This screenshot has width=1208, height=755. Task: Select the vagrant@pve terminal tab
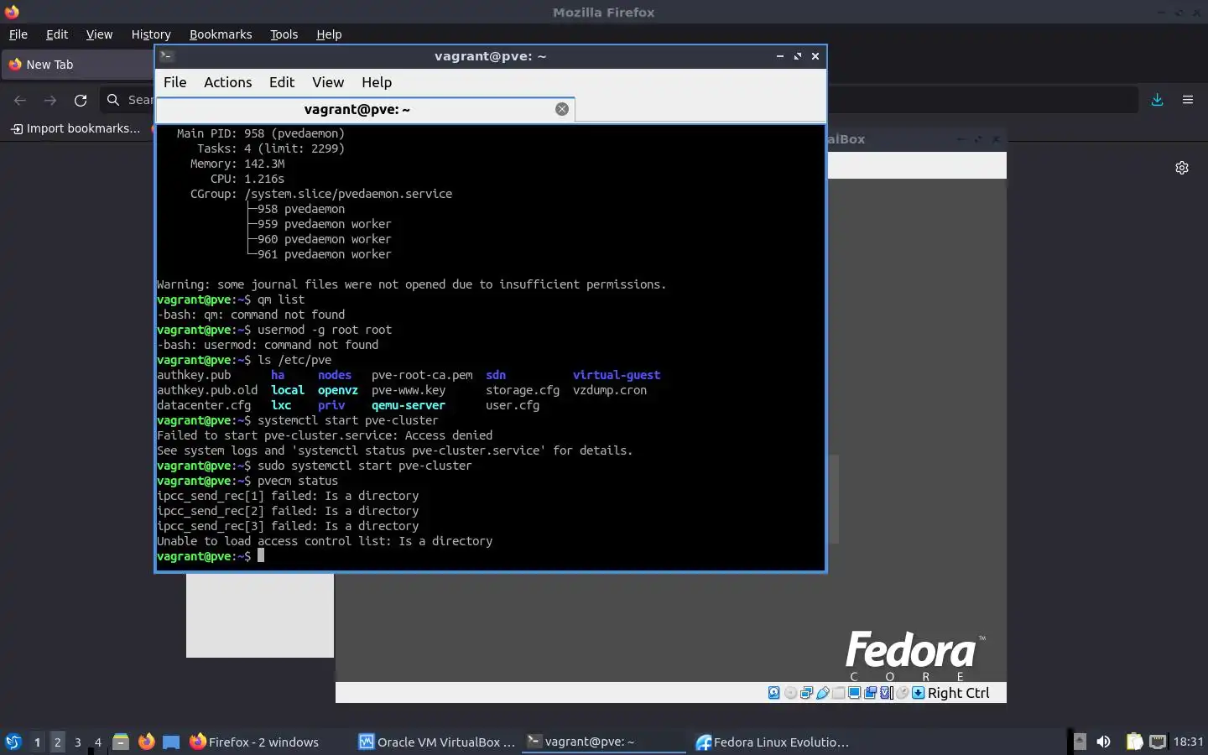click(x=357, y=109)
